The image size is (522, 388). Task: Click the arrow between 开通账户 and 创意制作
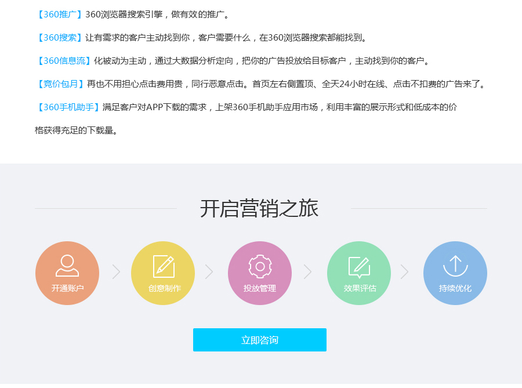click(x=116, y=272)
